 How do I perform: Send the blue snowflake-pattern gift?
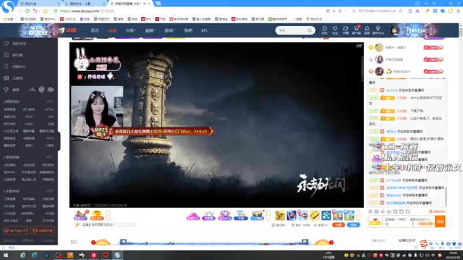coord(326,215)
